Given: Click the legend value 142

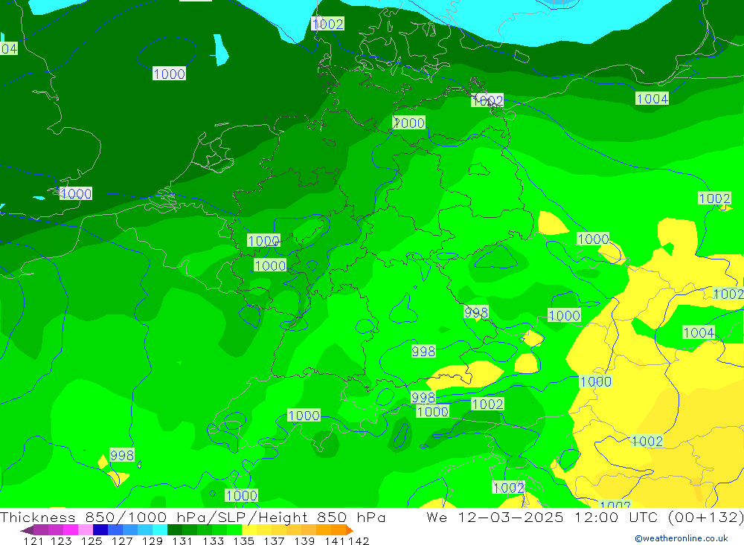Looking at the screenshot, I should pyautogui.click(x=359, y=541).
